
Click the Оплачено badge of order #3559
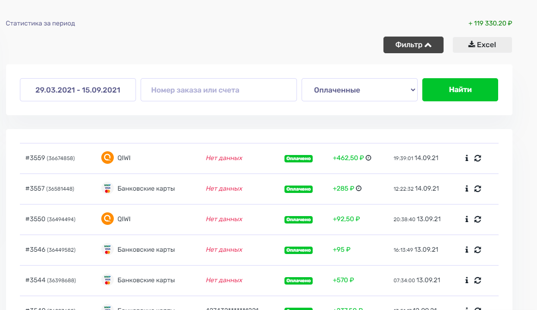[x=298, y=158]
